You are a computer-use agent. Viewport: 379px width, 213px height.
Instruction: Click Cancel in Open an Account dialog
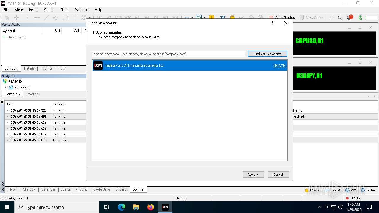(x=278, y=174)
